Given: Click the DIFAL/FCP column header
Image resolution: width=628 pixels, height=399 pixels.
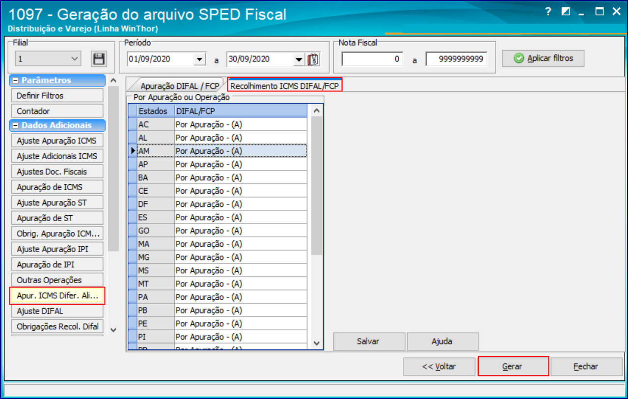Looking at the screenshot, I should coord(241,111).
